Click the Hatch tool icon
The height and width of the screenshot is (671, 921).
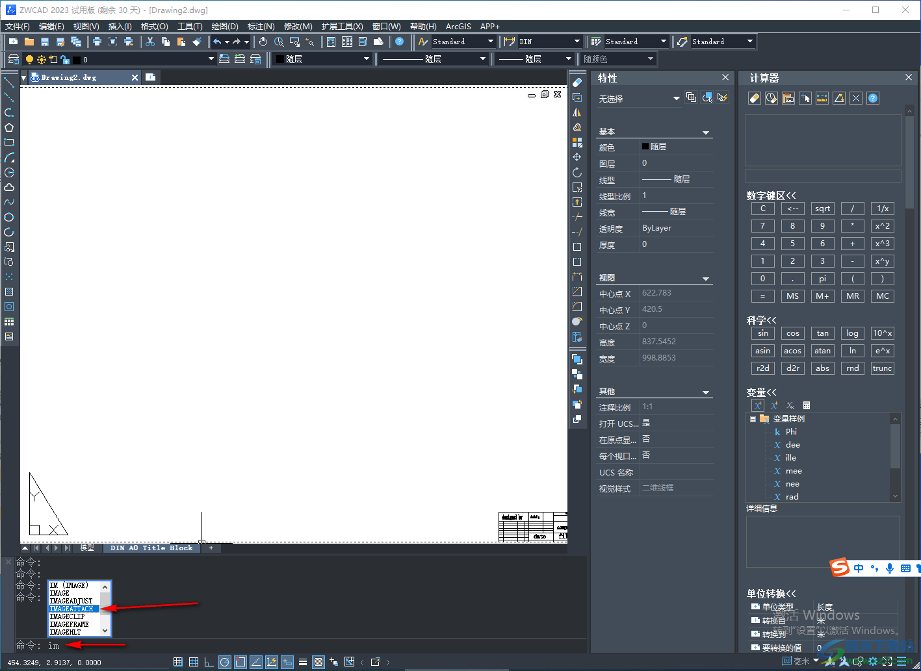pyautogui.click(x=9, y=292)
